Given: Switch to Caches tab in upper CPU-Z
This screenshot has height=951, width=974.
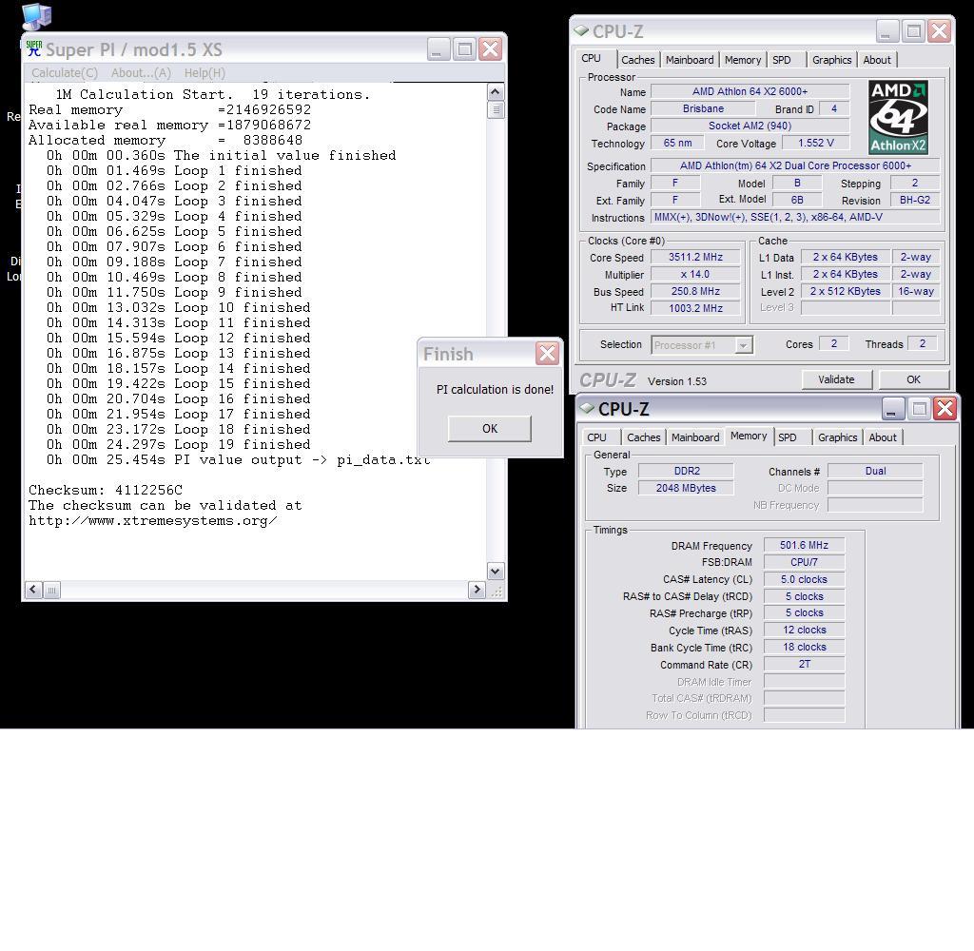Looking at the screenshot, I should [x=638, y=60].
